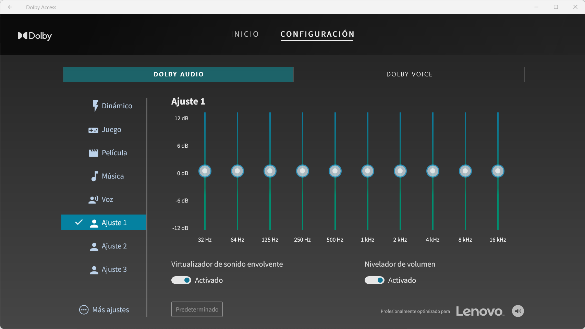Choose the Juego gamepad icon
Image resolution: width=585 pixels, height=329 pixels.
(93, 130)
